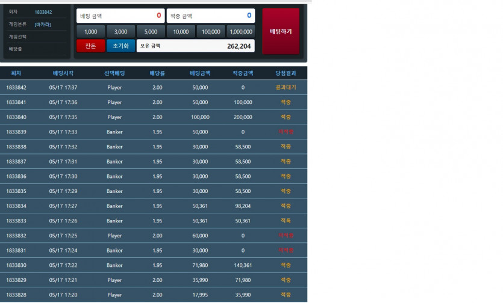Click time 05/17 17:31 in the table
This screenshot has height=303, width=503.
click(x=63, y=162)
